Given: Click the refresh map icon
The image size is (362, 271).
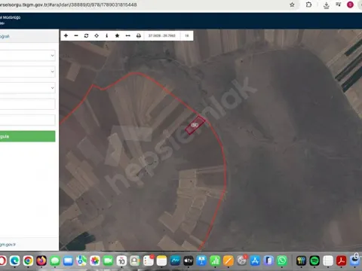Looking at the screenshot, I should click(86, 35).
